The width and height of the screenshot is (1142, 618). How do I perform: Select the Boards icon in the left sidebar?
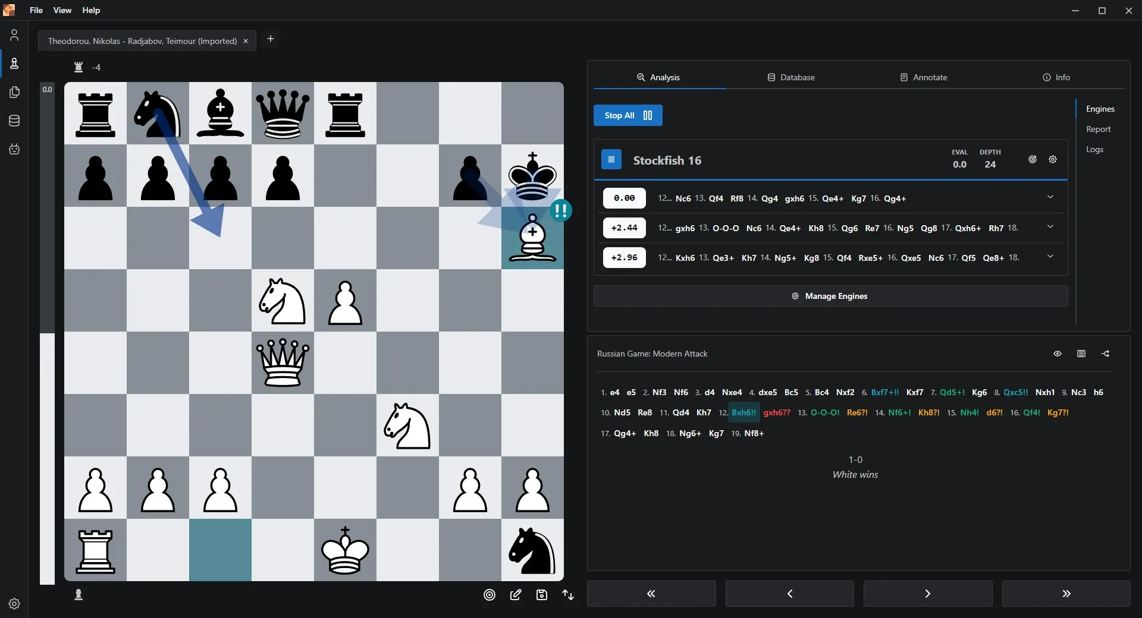pyautogui.click(x=14, y=64)
